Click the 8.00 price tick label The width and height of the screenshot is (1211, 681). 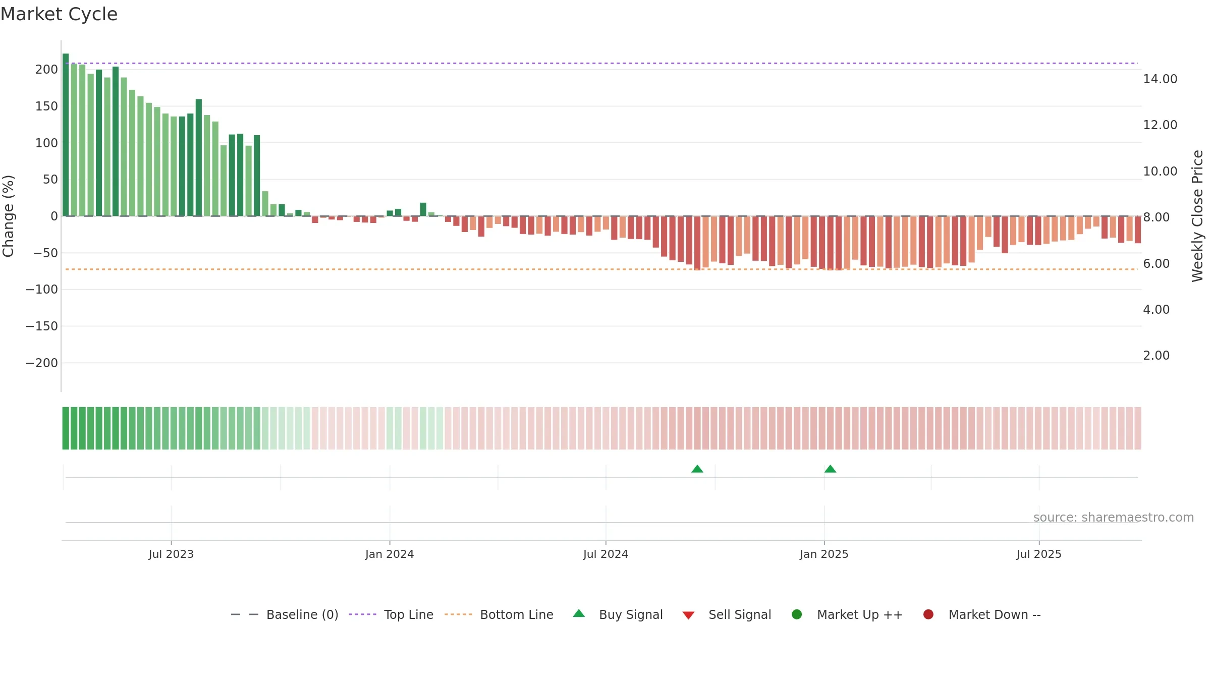point(1156,217)
